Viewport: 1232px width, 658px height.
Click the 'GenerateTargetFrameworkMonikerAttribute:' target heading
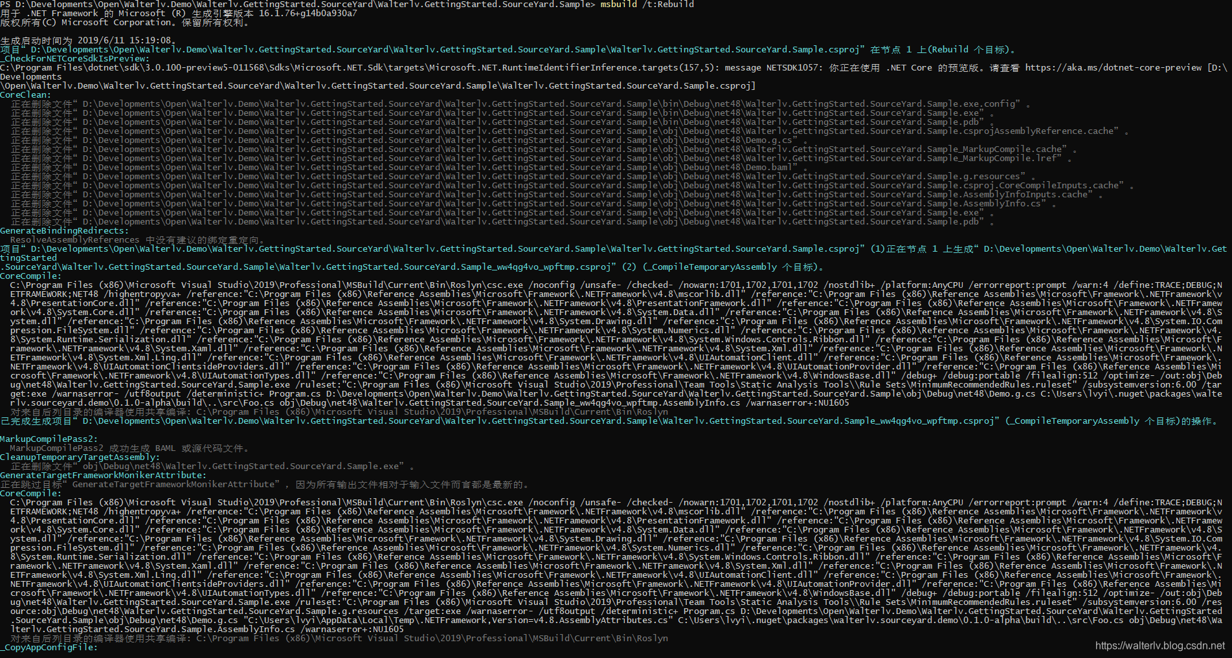pos(104,475)
